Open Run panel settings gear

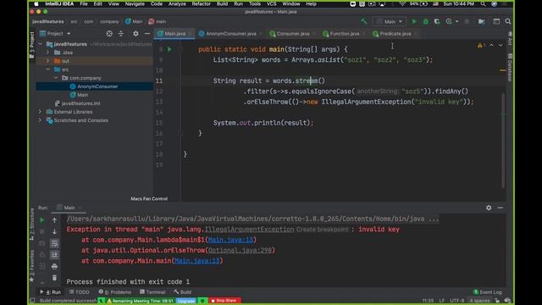(489, 208)
